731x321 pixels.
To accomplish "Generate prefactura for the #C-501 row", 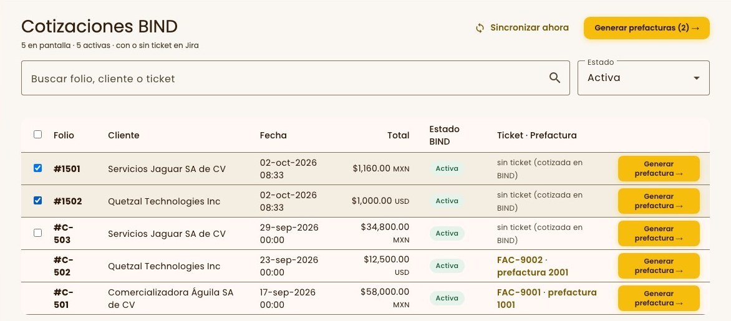I will click(x=659, y=298).
